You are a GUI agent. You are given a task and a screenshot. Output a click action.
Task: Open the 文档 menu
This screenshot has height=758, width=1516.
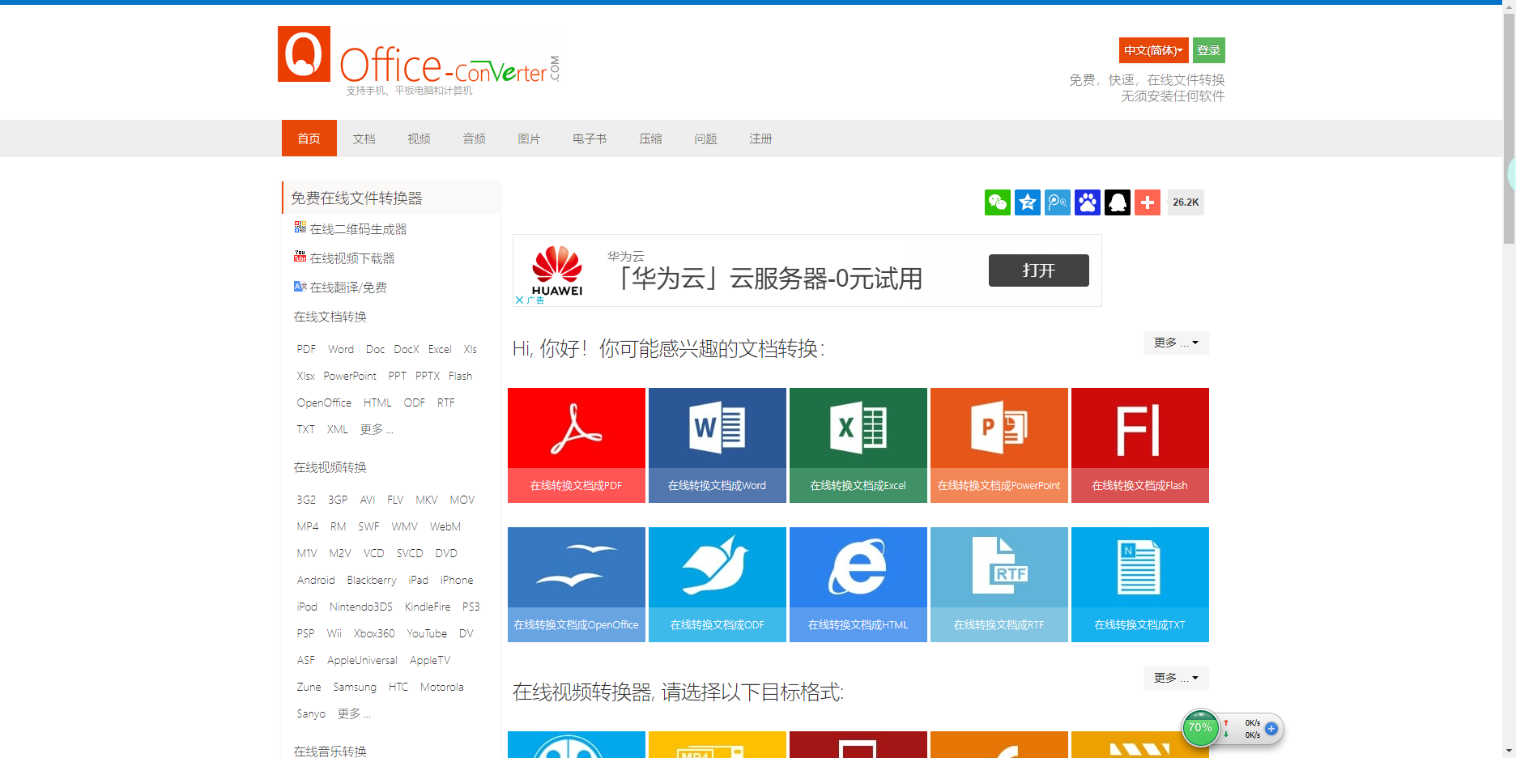point(364,138)
